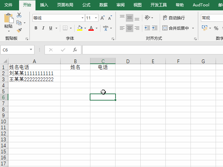Image resolution: width=223 pixels, height=167 pixels.
Task: Align text right horizontally
Action: (137, 28)
